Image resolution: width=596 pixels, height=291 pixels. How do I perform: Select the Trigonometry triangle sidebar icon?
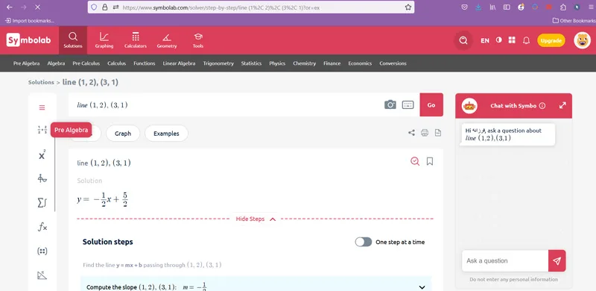(x=42, y=275)
